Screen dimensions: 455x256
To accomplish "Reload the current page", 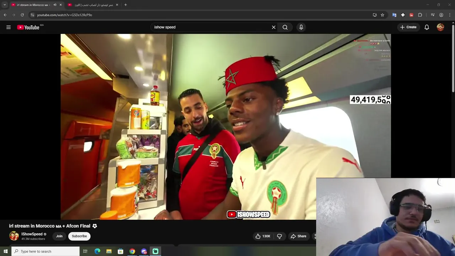I will (22, 15).
